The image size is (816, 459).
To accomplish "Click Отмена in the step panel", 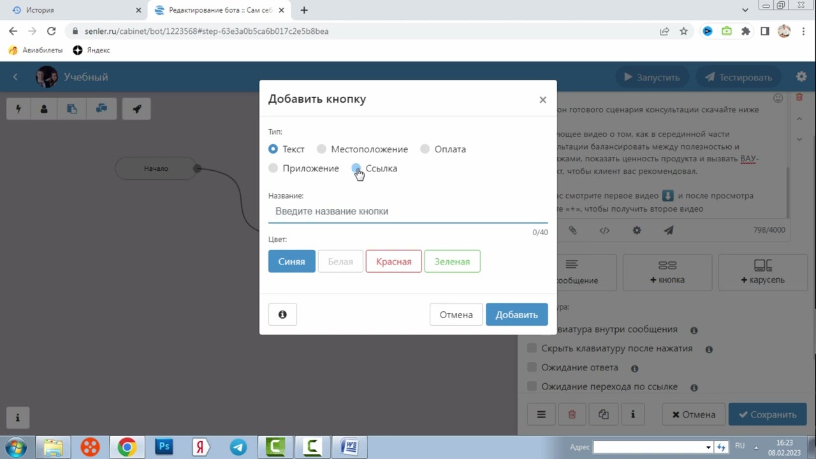I will 694,414.
